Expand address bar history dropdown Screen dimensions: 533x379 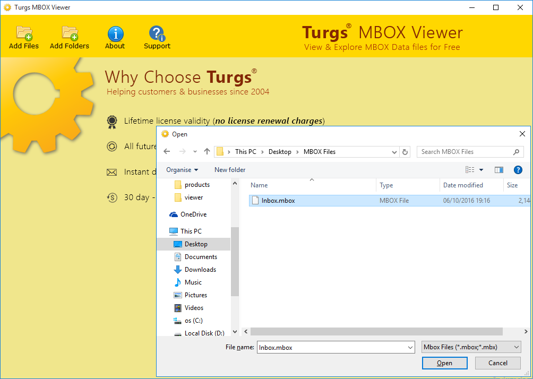(394, 152)
